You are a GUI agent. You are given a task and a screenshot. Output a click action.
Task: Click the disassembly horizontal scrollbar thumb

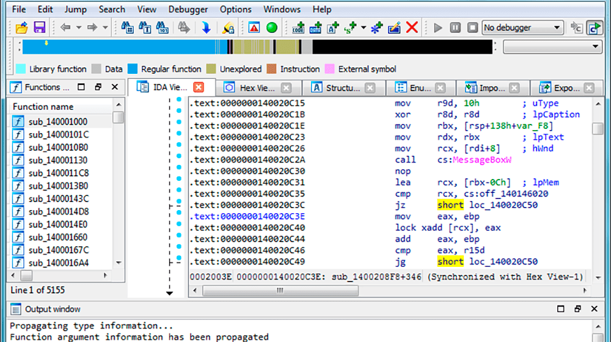(280, 291)
